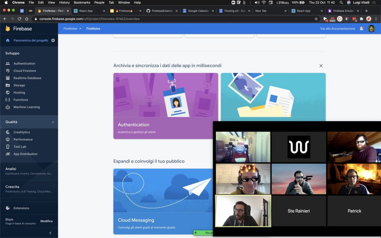Expand the Crescita section
The width and height of the screenshot is (381, 238).
[x=29, y=189]
